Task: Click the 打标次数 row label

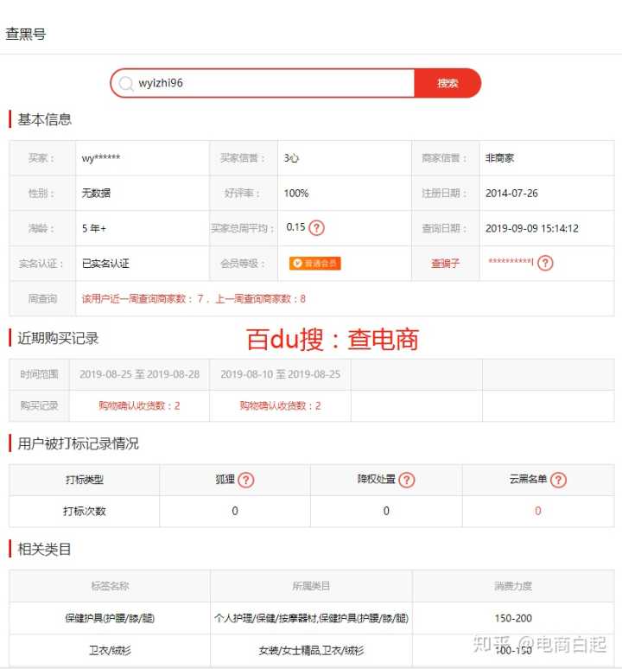Action: point(85,511)
